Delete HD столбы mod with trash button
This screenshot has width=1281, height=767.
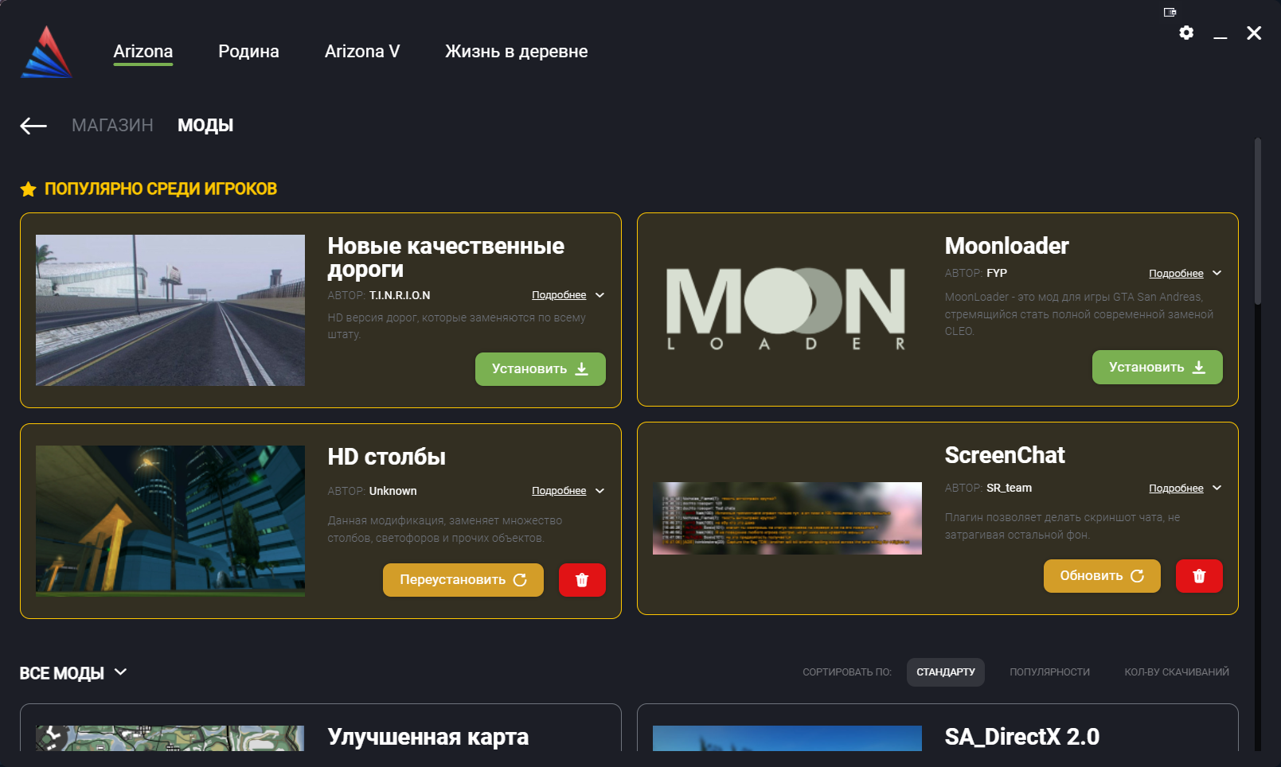click(582, 580)
